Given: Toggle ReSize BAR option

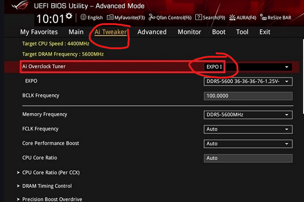Looking at the screenshot, I should 279,18.
